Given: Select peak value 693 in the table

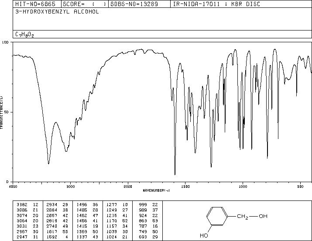Looking at the screenshot, I should click(143, 237).
